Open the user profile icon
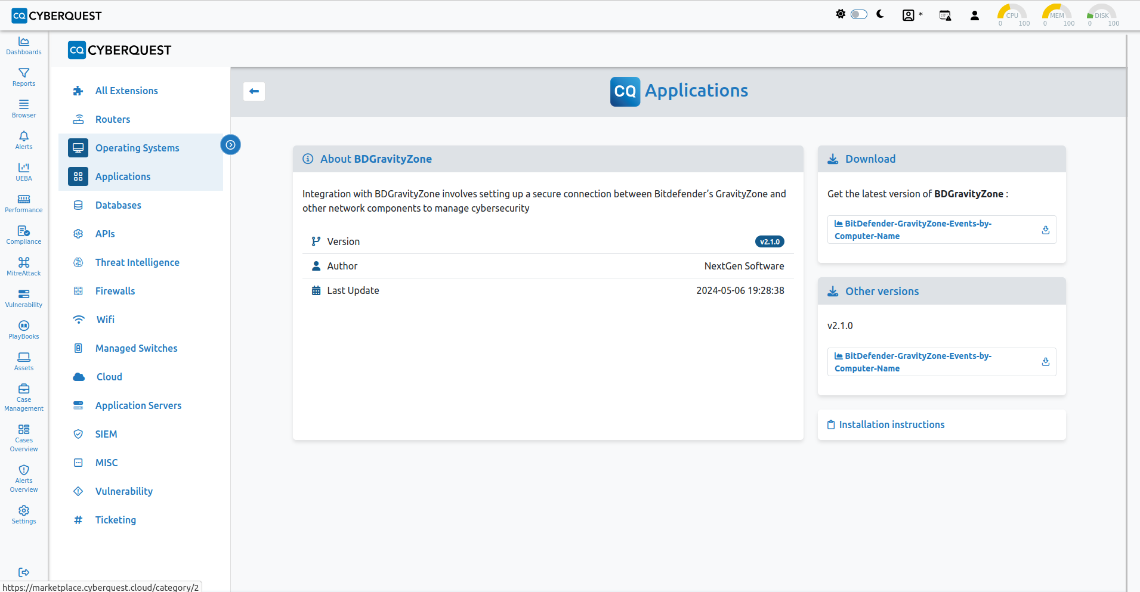The width and height of the screenshot is (1140, 592). coord(975,16)
